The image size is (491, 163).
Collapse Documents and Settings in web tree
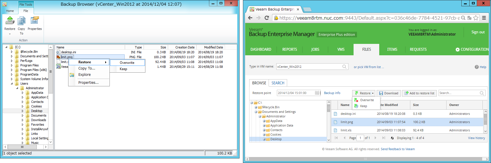coord(256,112)
